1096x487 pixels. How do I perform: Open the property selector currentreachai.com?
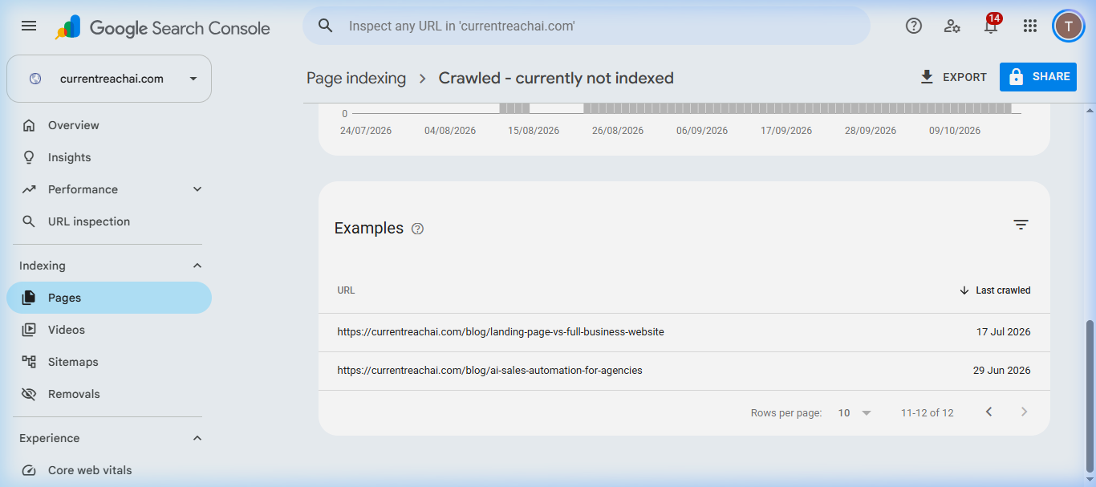click(109, 79)
